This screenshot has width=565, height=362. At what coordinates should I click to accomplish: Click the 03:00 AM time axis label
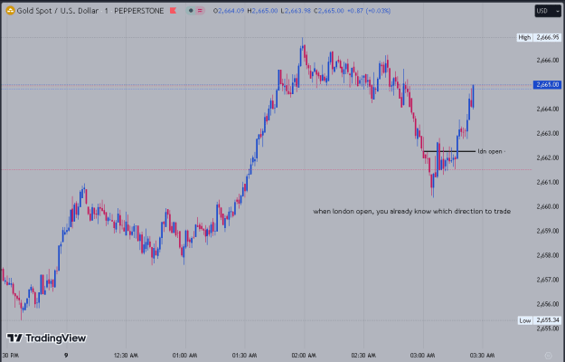423,356
